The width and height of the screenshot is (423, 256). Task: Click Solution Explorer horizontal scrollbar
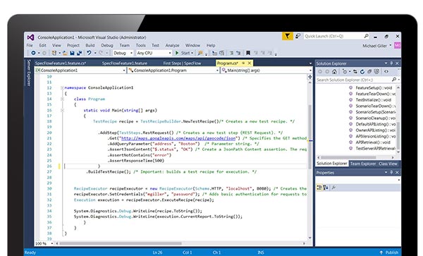tap(348, 157)
